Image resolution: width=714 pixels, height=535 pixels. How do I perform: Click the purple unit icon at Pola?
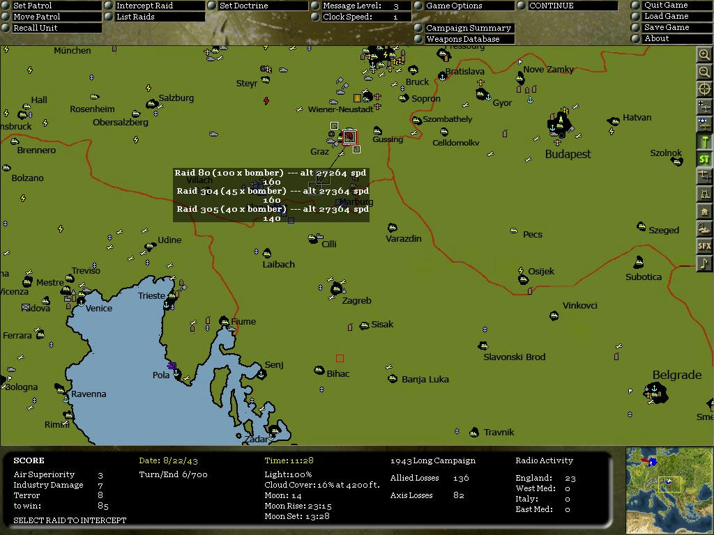pos(172,366)
